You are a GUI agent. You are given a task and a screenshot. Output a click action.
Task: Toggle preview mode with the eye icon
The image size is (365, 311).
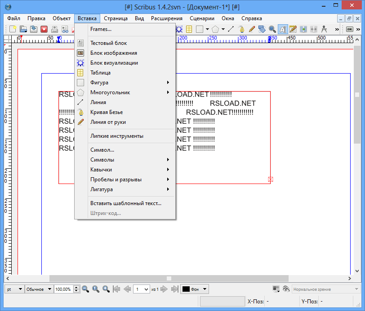[286, 289]
